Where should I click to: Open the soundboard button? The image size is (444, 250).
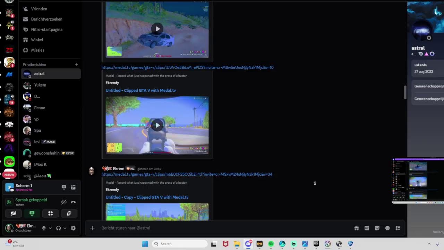pos(69,213)
